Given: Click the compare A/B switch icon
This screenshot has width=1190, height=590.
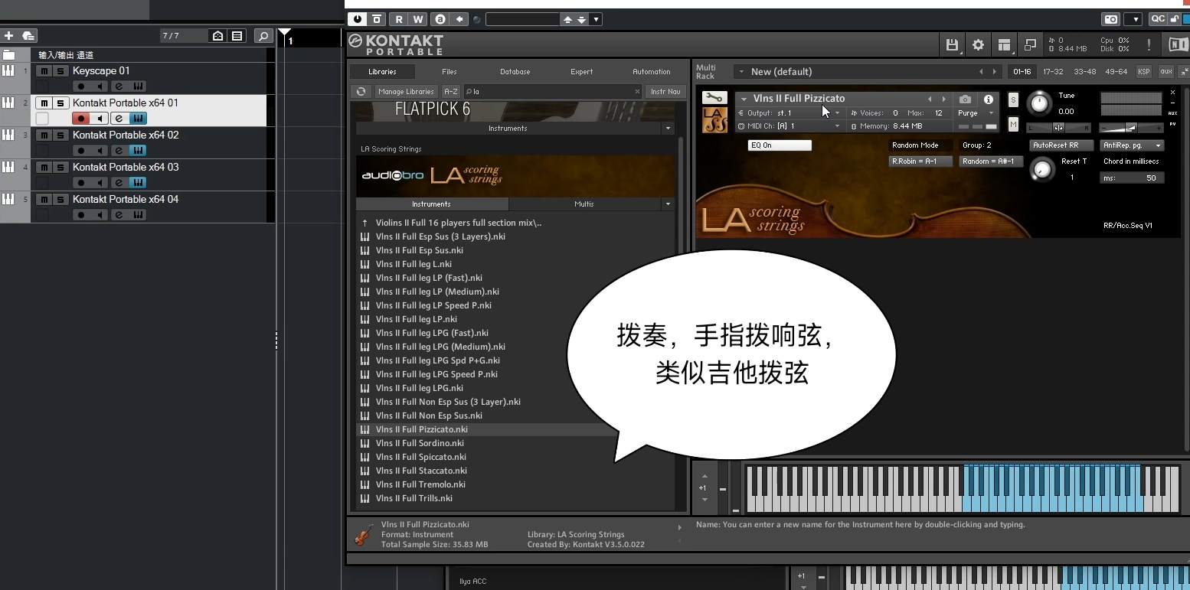Looking at the screenshot, I should [x=440, y=19].
